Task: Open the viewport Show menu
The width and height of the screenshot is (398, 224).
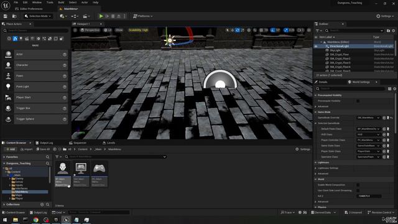Action: click(x=119, y=30)
